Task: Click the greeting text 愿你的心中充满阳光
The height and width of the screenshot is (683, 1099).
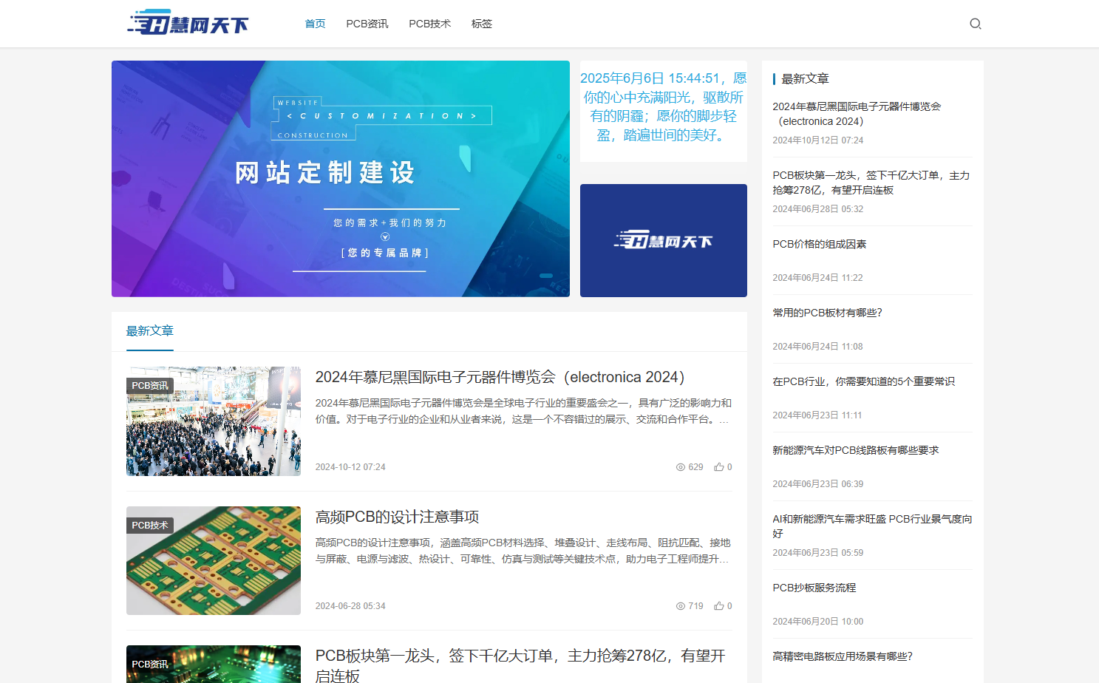Action: pyautogui.click(x=664, y=106)
